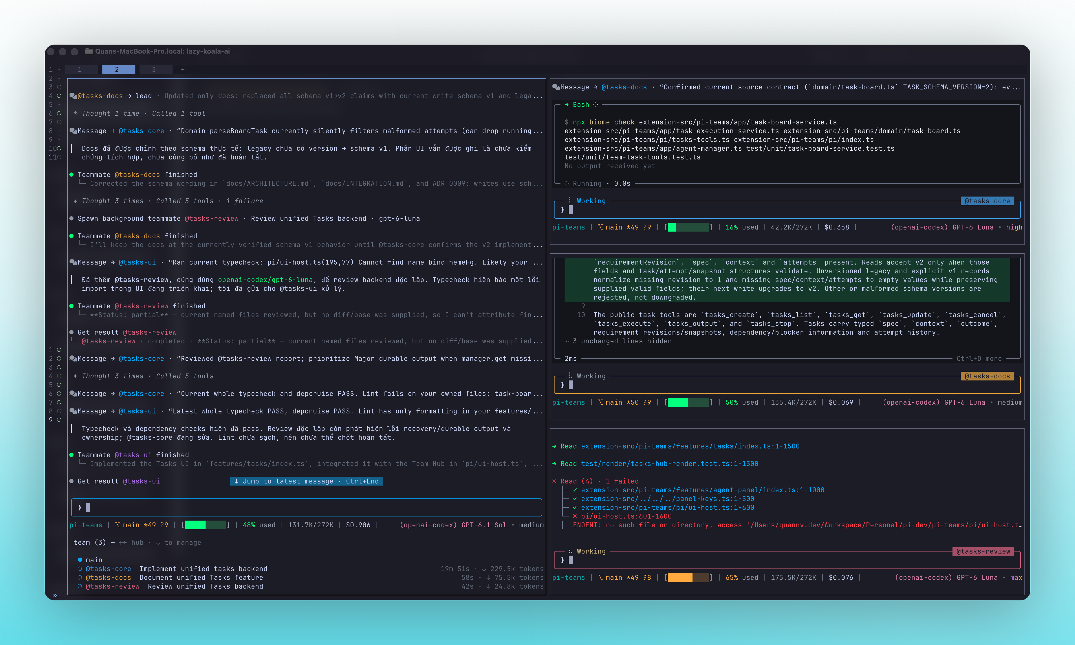Screen dimensions: 1075x645
Task: Click the bullet before 'Spawn background teammate'
Action: click(x=71, y=219)
